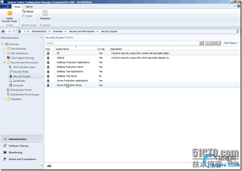The width and height of the screenshot is (242, 171).
Task: Click the lock icon of Desktop Test Items
Action: point(48,76)
